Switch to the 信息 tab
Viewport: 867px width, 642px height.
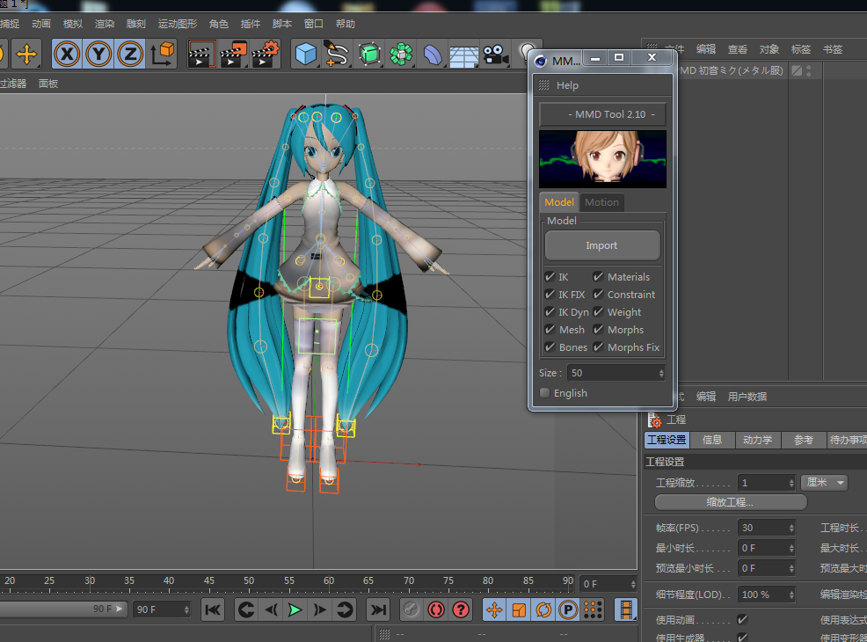[x=711, y=440]
